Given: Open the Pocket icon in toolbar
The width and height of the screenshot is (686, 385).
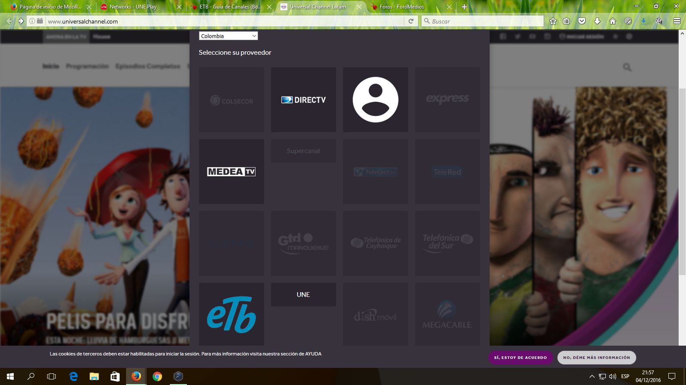Looking at the screenshot, I should point(582,21).
